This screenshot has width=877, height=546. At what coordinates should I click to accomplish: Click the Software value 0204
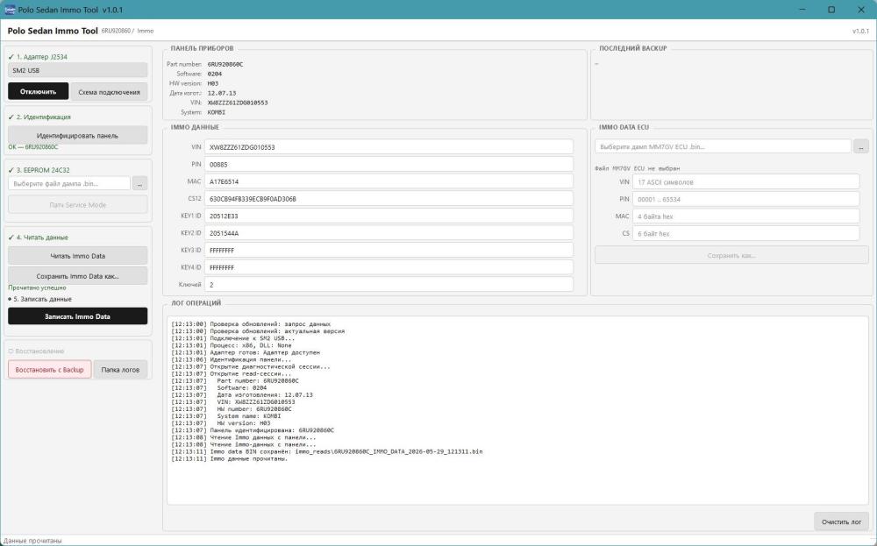(215, 74)
